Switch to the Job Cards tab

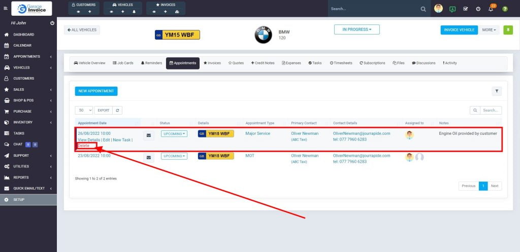point(123,63)
